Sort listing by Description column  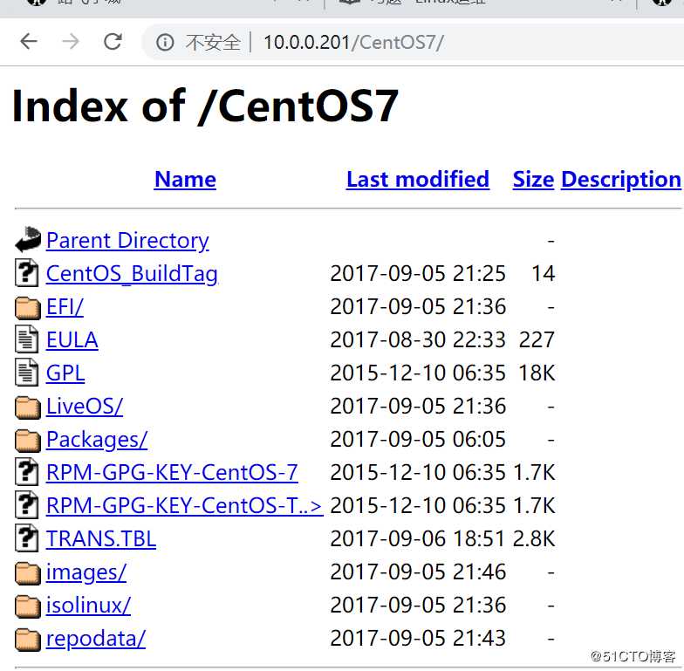621,180
